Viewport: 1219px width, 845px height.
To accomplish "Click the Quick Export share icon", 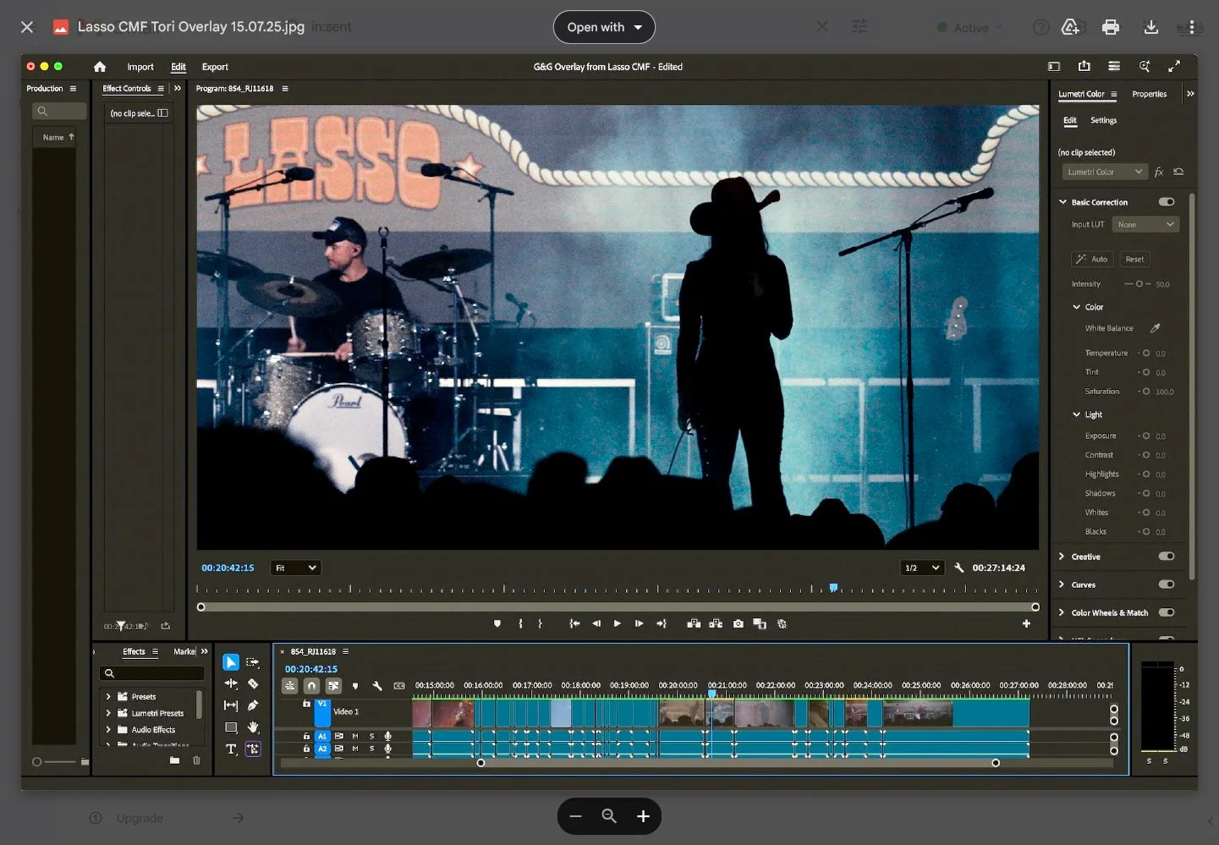I will click(x=1084, y=66).
